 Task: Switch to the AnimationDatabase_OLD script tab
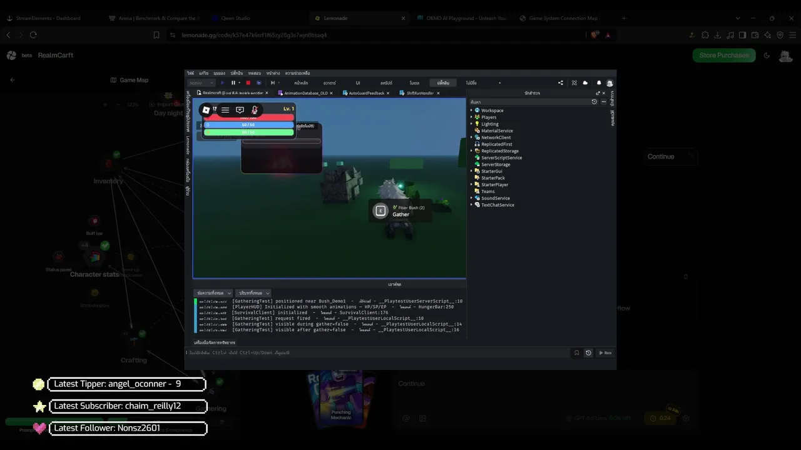coord(305,93)
